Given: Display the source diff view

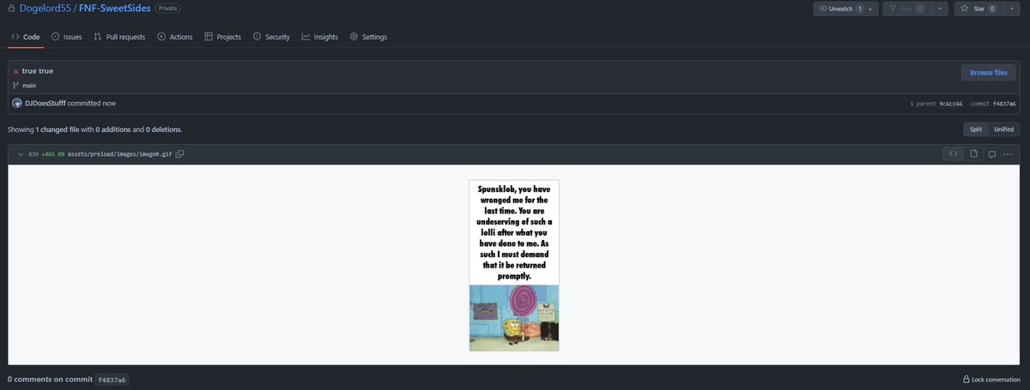Looking at the screenshot, I should (953, 154).
